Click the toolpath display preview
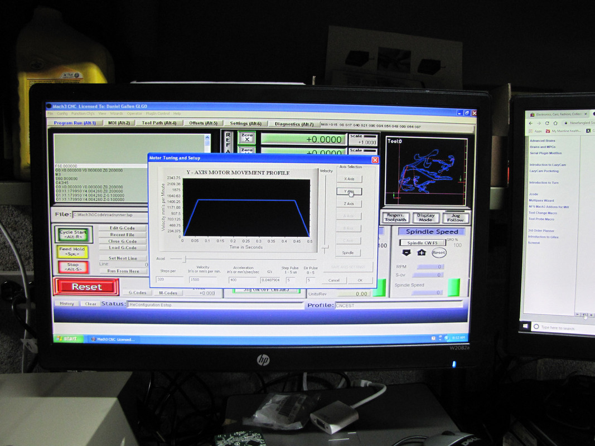 (426, 171)
